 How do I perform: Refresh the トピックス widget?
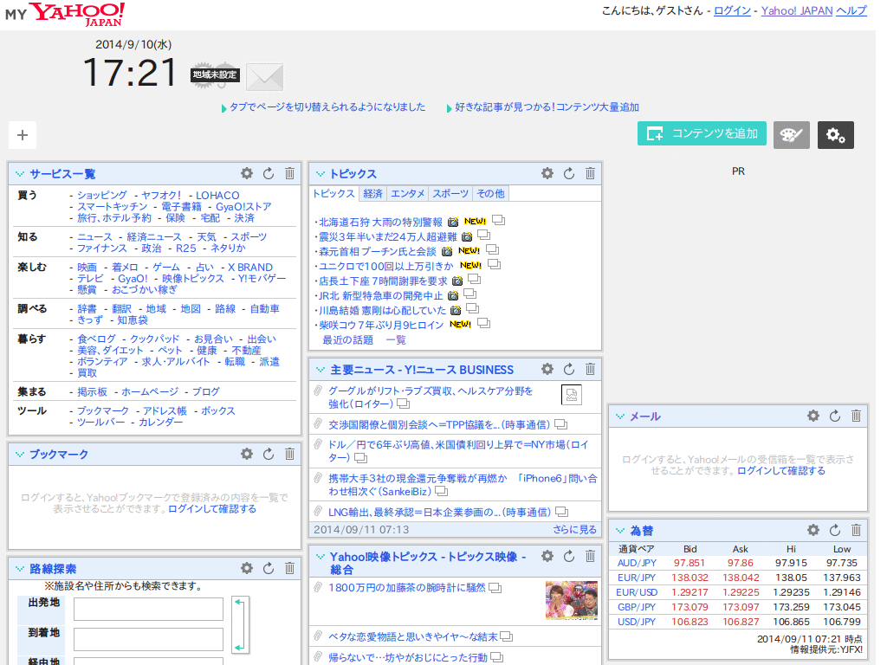[x=568, y=173]
